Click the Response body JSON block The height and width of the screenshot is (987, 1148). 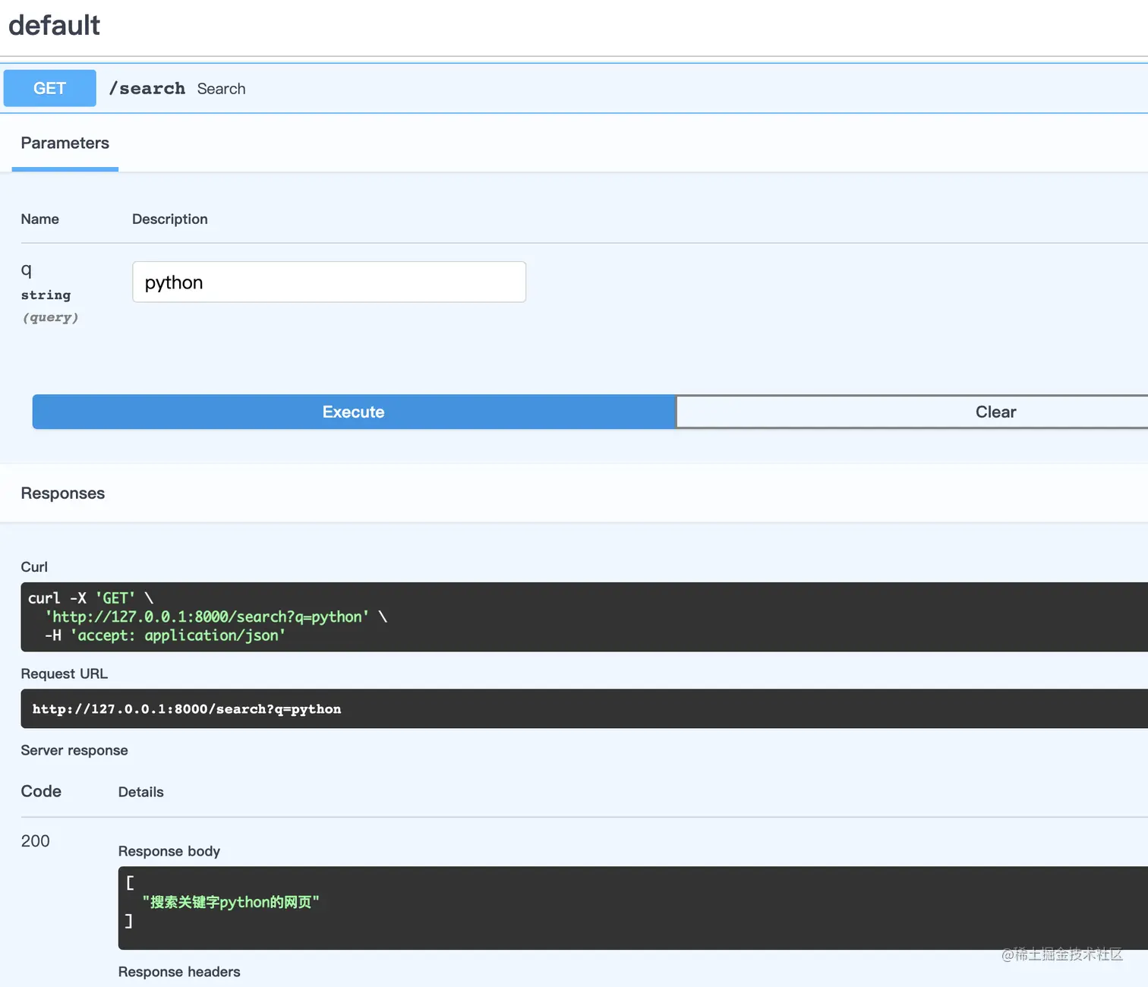pos(632,907)
